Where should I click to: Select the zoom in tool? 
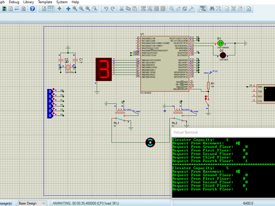[x=75, y=9]
